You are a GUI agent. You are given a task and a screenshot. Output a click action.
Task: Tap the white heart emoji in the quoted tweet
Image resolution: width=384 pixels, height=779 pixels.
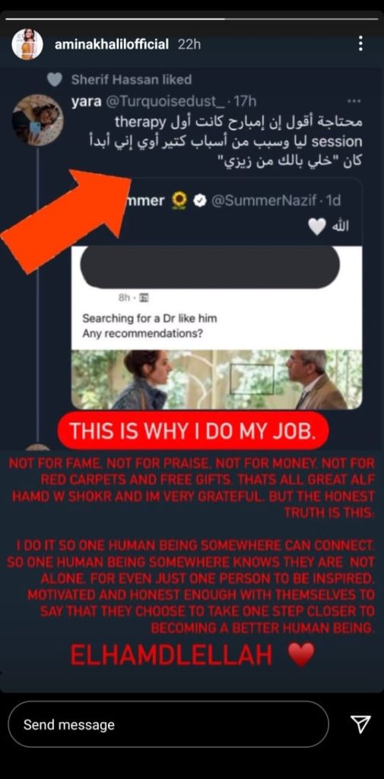pos(316,227)
